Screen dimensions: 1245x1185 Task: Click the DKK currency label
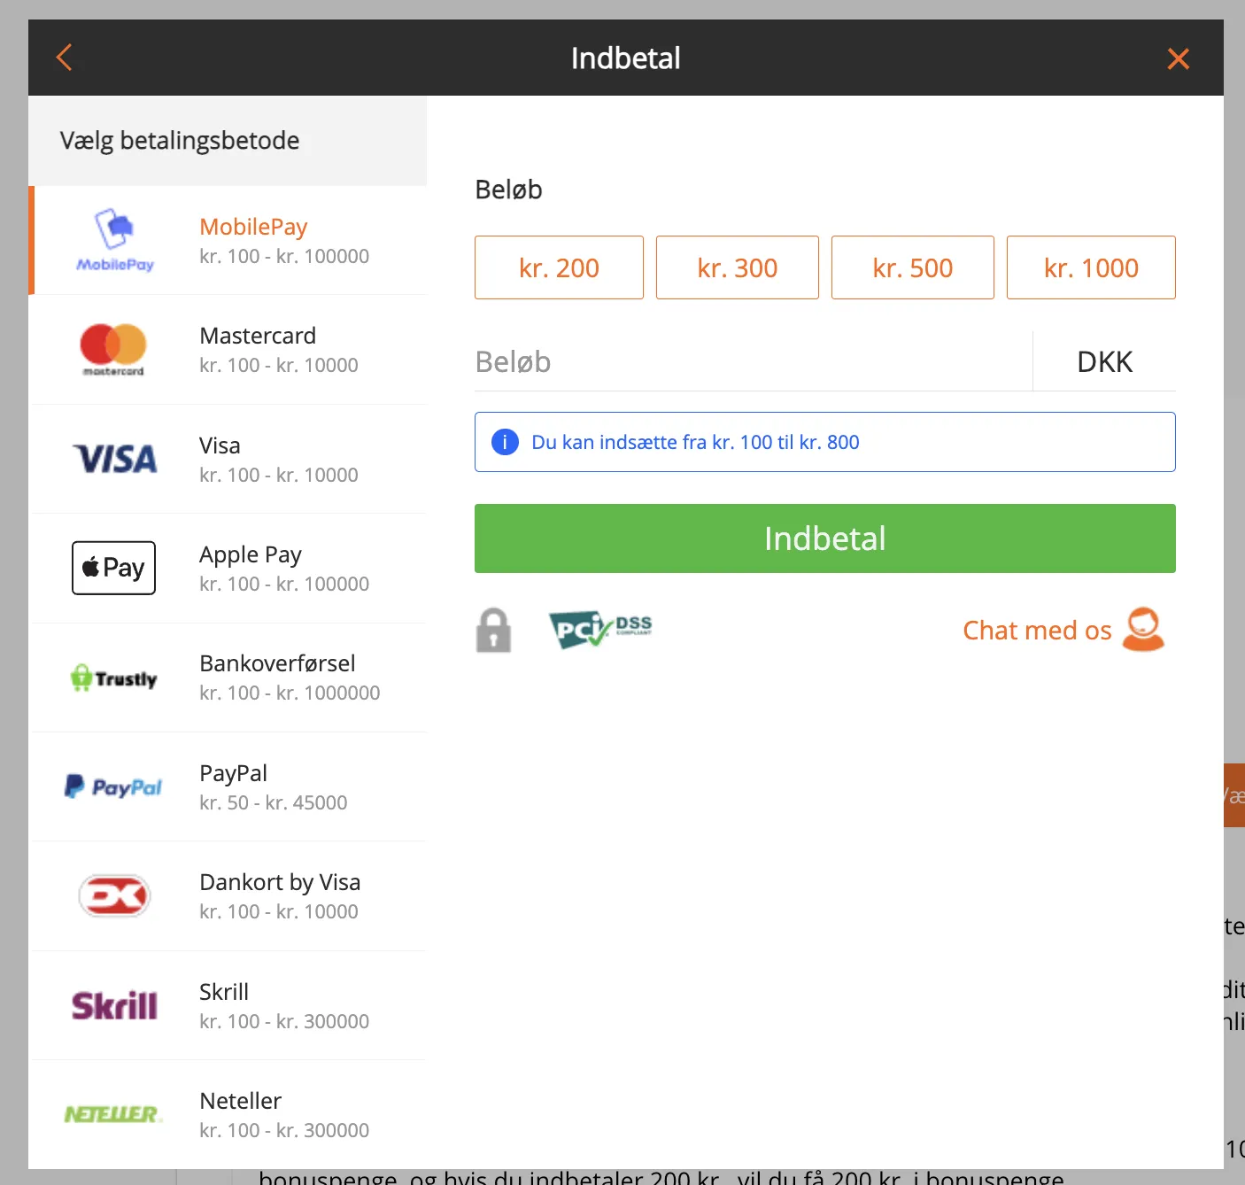(x=1104, y=361)
